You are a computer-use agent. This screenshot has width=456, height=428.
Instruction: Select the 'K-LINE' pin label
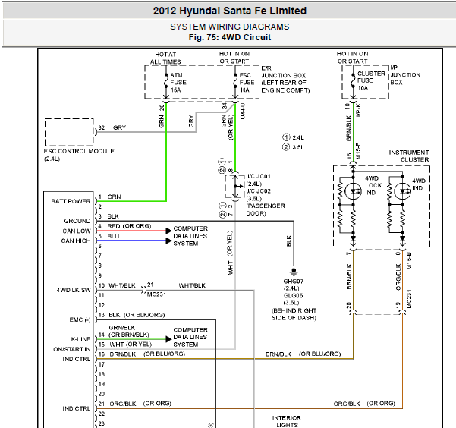(80, 339)
